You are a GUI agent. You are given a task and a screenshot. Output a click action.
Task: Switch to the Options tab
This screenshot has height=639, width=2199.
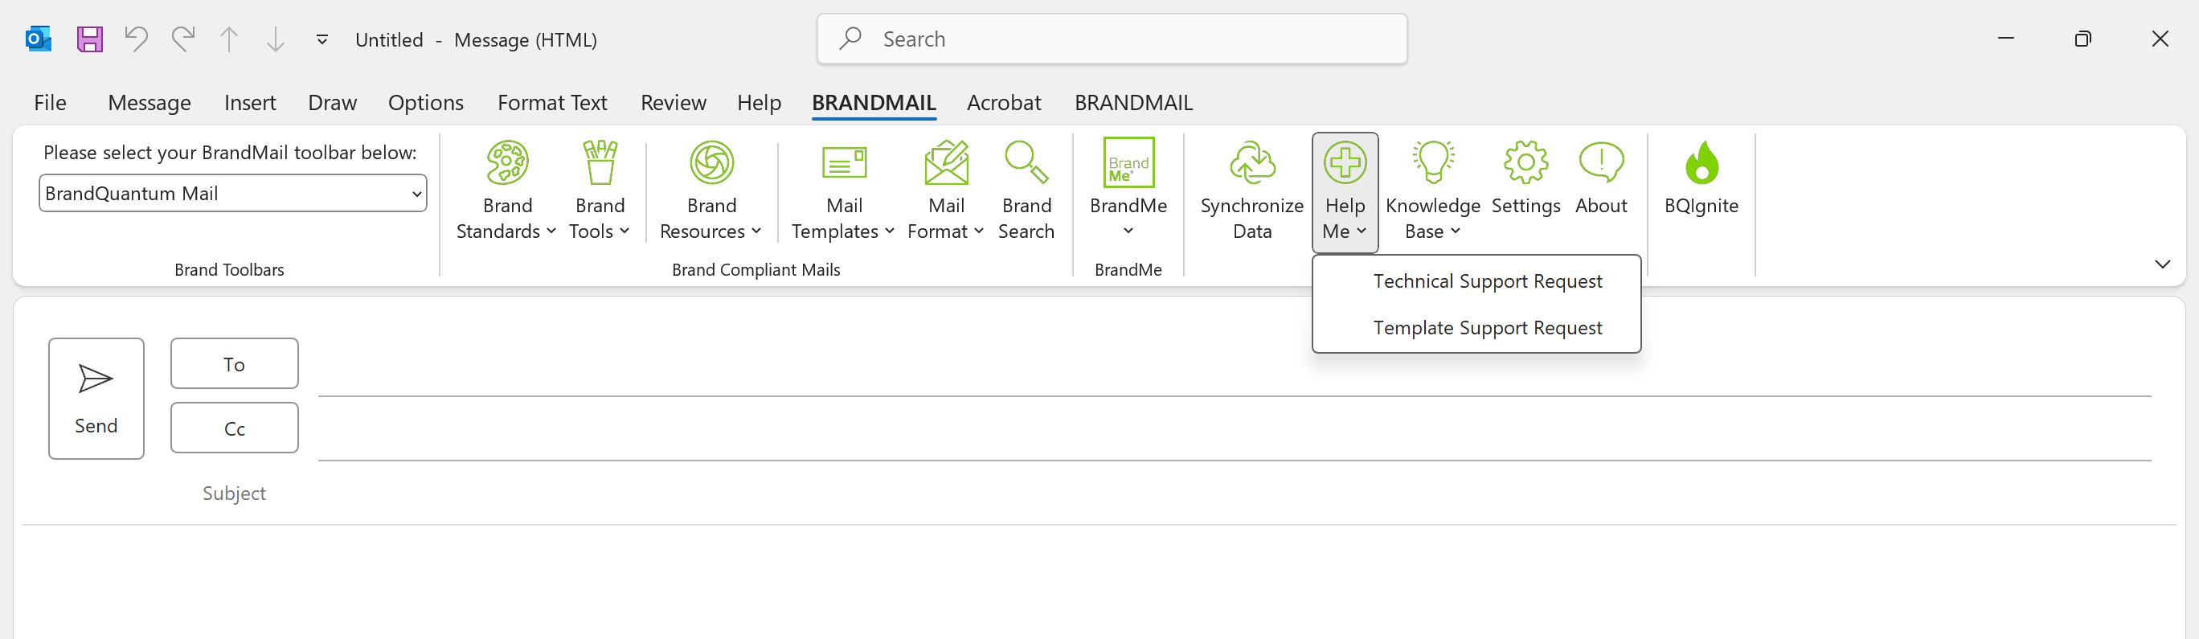[425, 102]
